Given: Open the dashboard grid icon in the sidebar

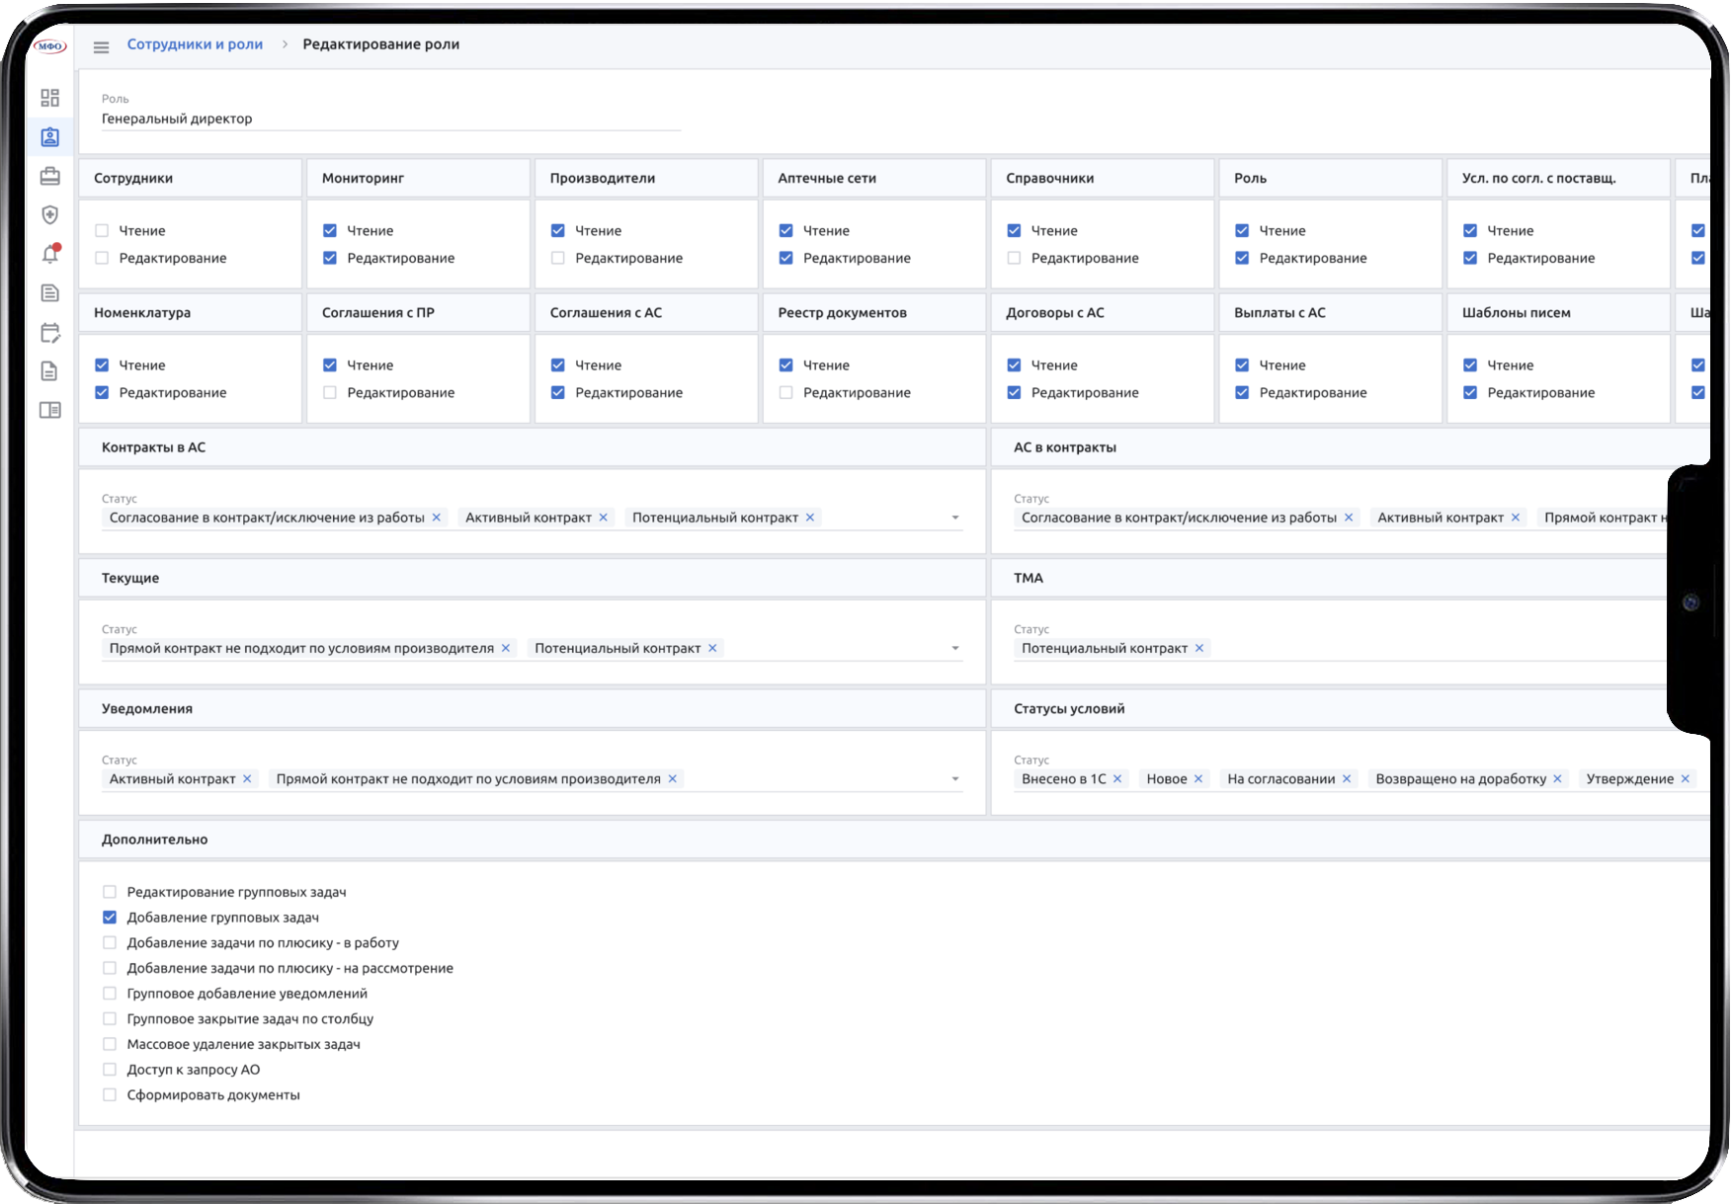Looking at the screenshot, I should 50,98.
